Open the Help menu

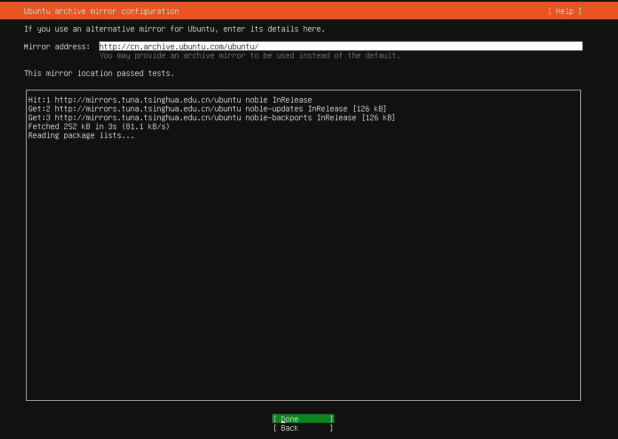pos(564,11)
